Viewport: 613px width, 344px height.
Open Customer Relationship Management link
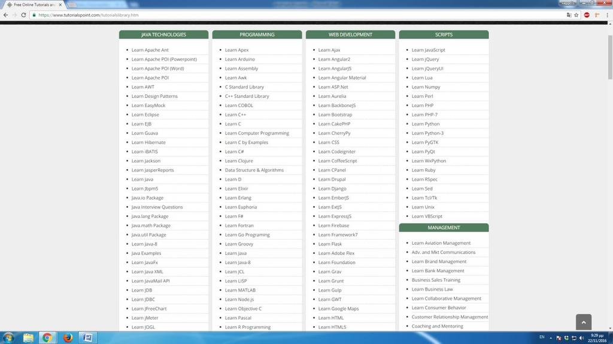(x=450, y=317)
